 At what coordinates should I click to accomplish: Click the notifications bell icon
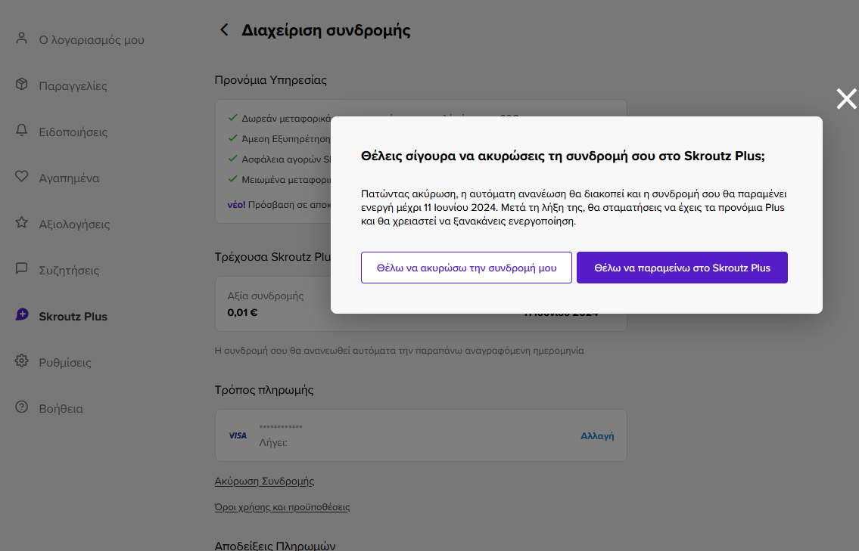tap(21, 130)
